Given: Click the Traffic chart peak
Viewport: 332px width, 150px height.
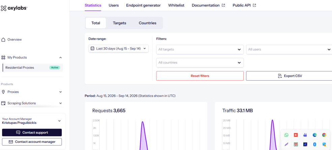Looking at the screenshot, I should click(272, 120).
